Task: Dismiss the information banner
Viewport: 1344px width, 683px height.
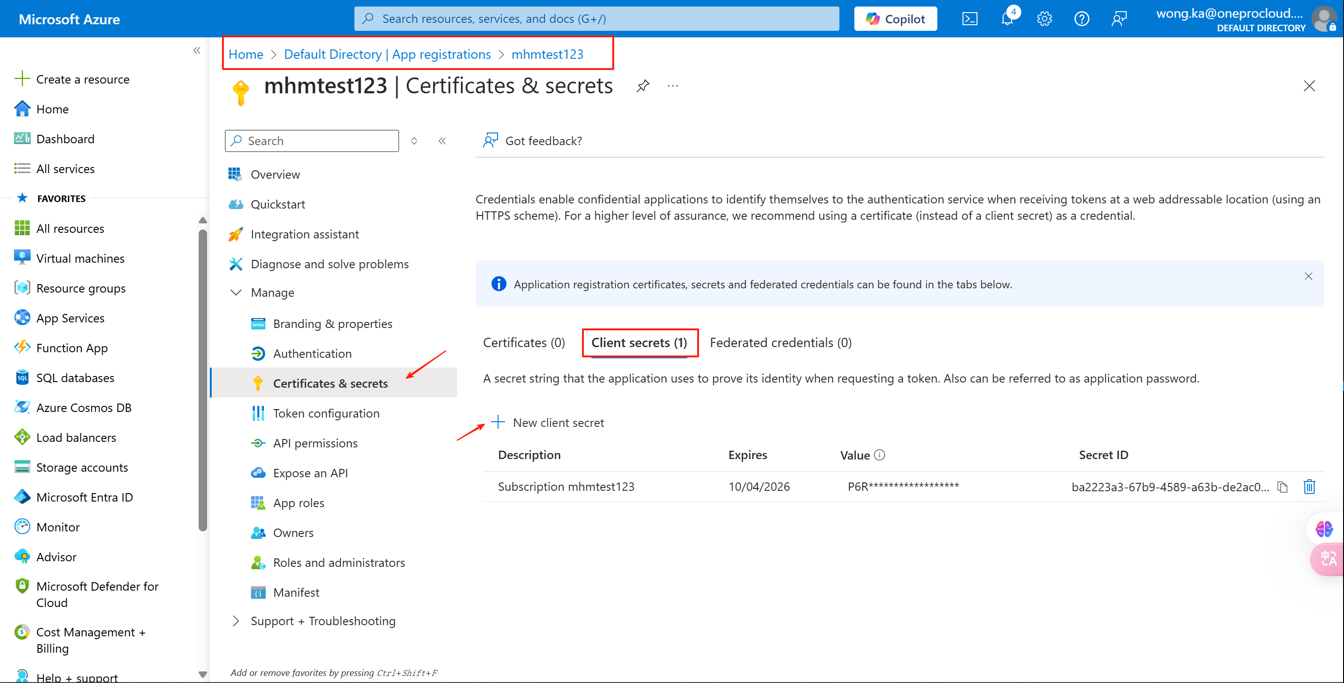Action: pyautogui.click(x=1308, y=276)
